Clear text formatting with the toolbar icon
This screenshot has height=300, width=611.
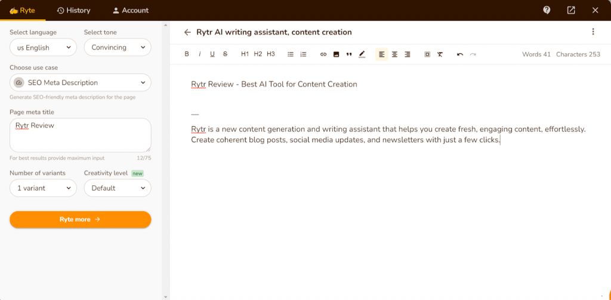[440, 54]
